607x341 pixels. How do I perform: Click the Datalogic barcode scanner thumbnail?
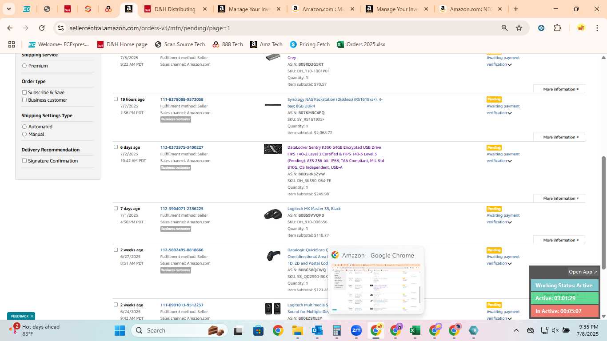[273, 256]
